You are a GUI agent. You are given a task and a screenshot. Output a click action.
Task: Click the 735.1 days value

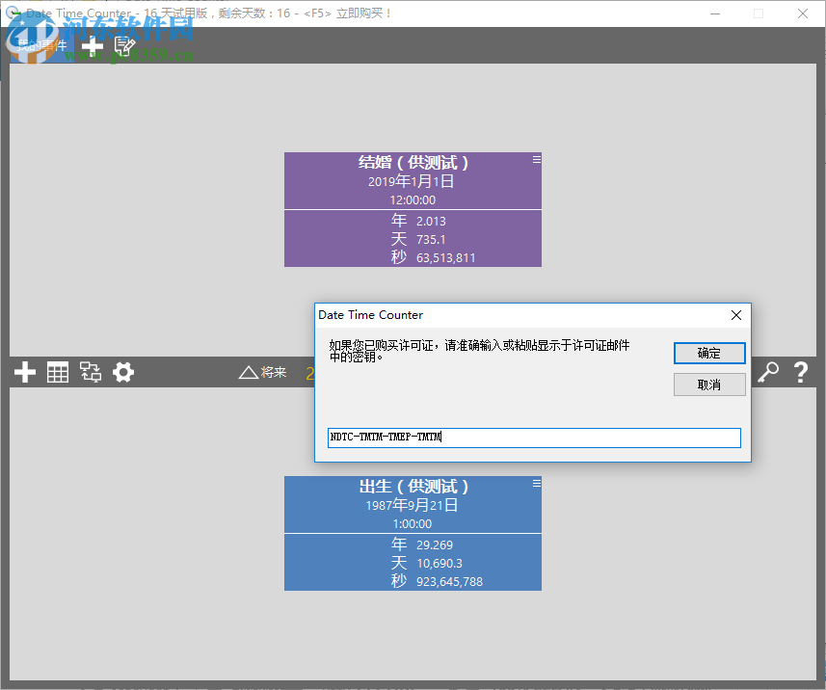click(x=431, y=240)
